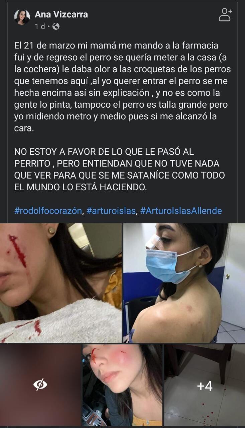
Task: Tap the public audience globe icon
Action: pyautogui.click(x=56, y=26)
